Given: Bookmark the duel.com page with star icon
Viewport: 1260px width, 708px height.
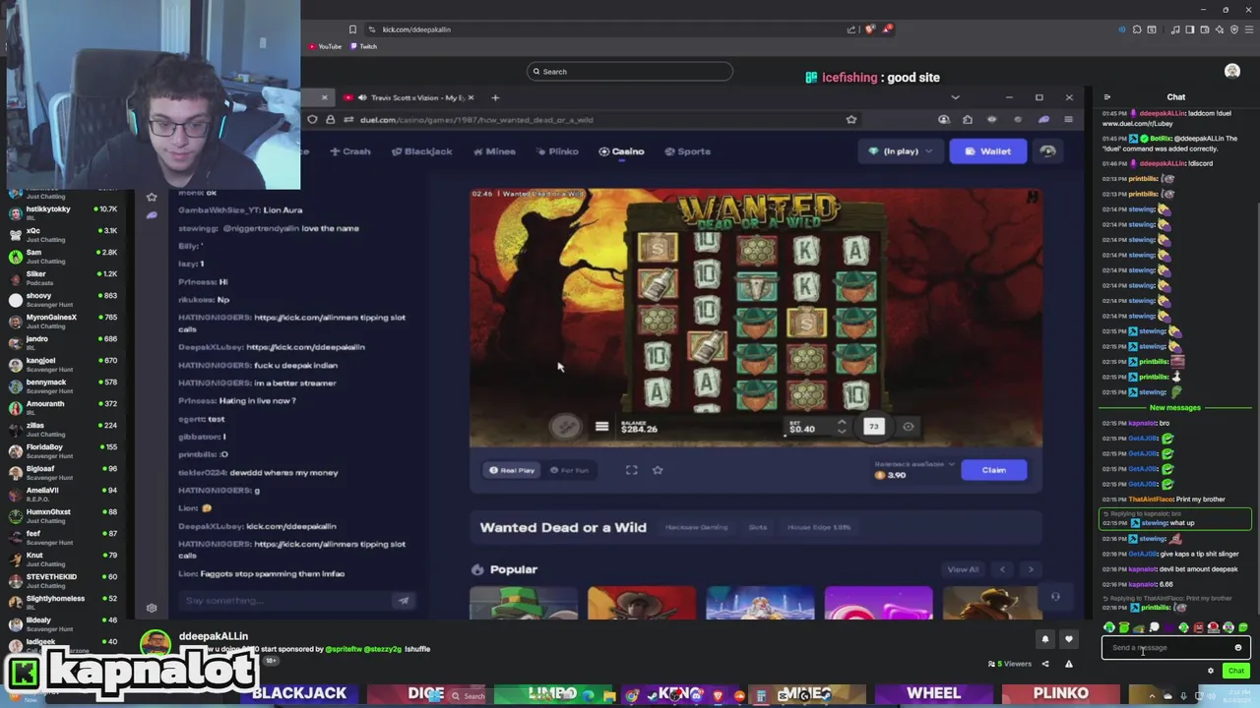Looking at the screenshot, I should (x=851, y=120).
